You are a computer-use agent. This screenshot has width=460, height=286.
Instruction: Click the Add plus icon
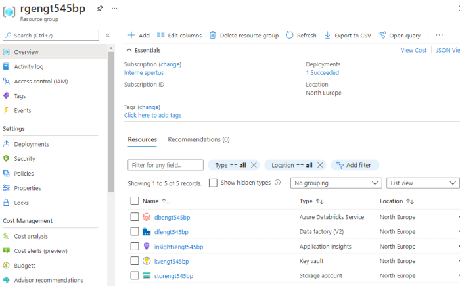[131, 36]
